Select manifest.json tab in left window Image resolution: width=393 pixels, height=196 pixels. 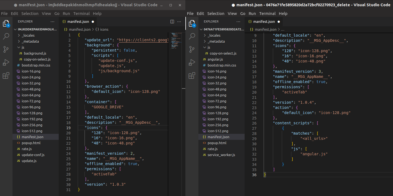78,21
